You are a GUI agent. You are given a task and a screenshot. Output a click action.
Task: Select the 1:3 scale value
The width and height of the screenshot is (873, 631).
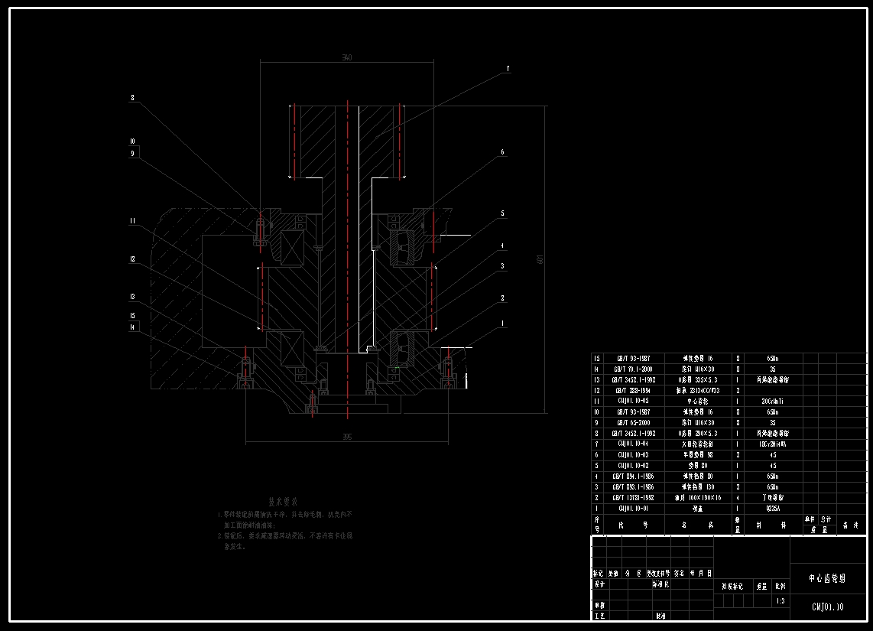[x=781, y=601]
